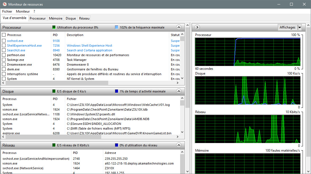Image resolution: width=311 pixels, height=174 pixels.
Task: Switch to the Disque tab
Action: coord(70,18)
